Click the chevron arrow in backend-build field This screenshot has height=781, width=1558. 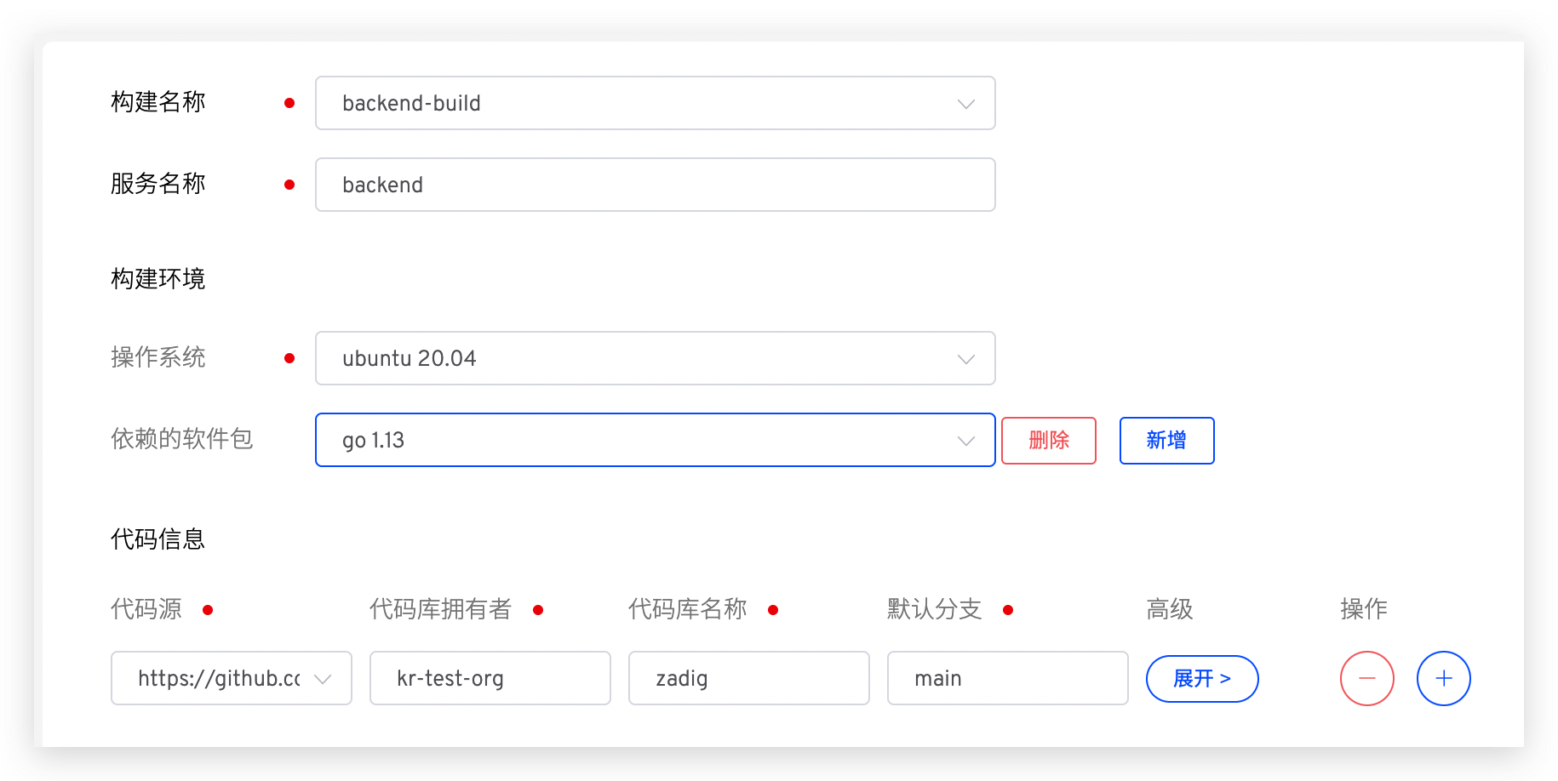tap(965, 104)
